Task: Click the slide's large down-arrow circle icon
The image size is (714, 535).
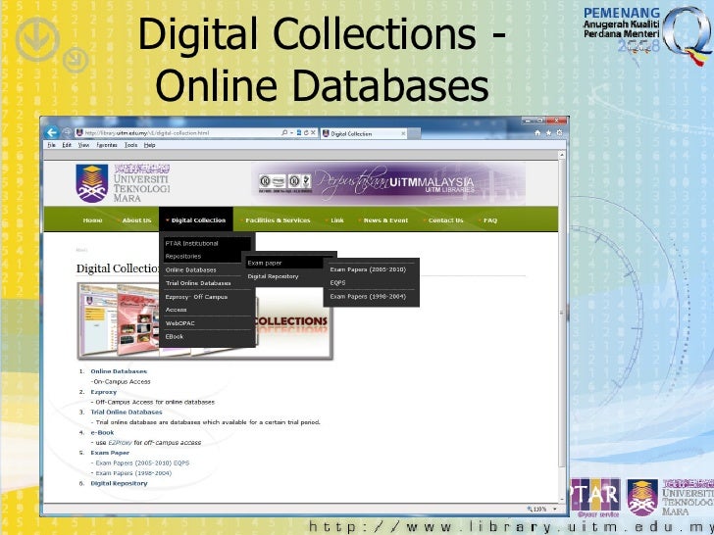Action: pos(37,39)
